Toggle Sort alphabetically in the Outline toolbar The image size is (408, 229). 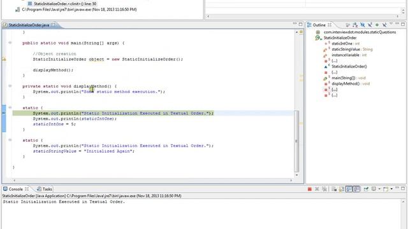point(355,25)
